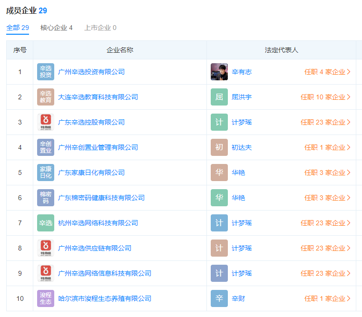Click the 大连辛选教育科技 logo icon

tap(46, 97)
